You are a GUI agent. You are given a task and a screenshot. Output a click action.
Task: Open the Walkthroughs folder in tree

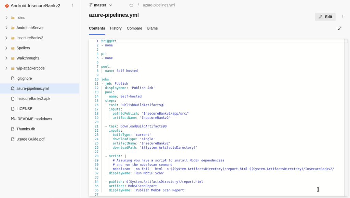pyautogui.click(x=28, y=58)
